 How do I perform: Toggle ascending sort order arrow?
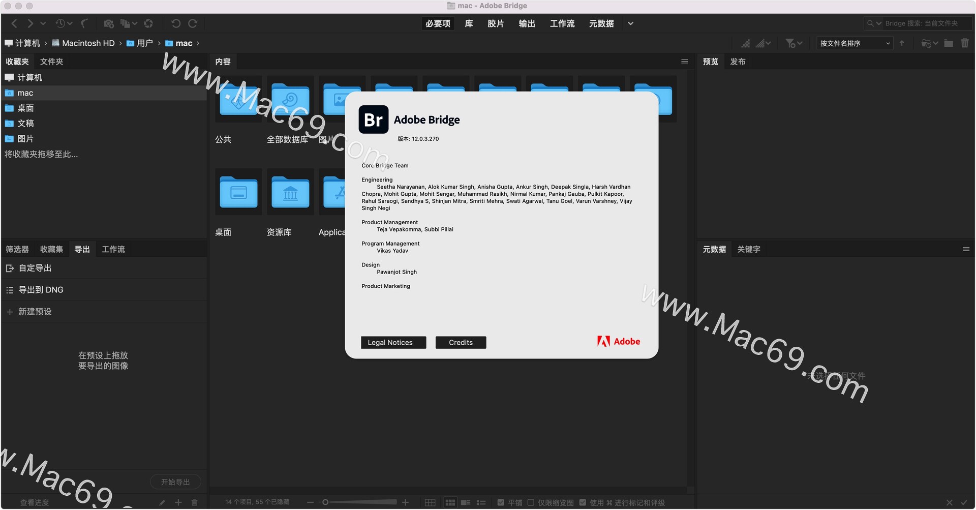point(902,43)
